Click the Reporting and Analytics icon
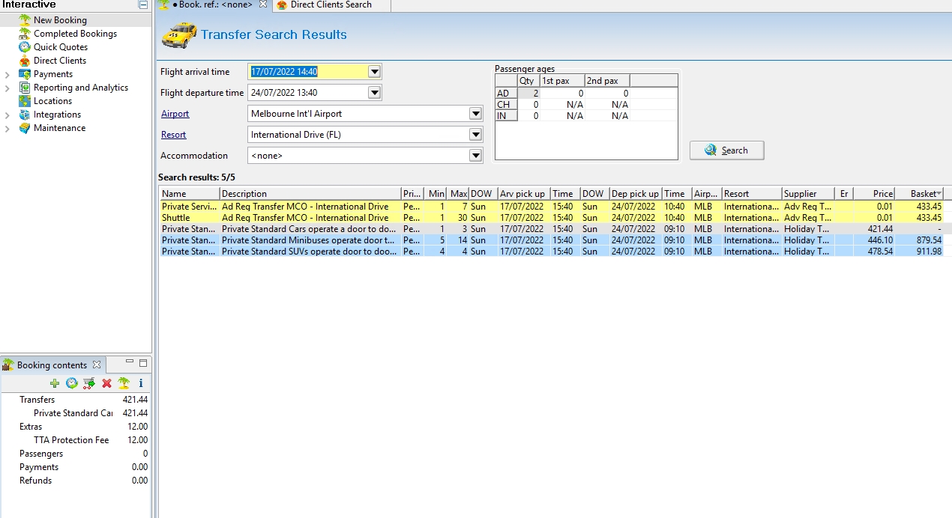The width and height of the screenshot is (952, 518). [x=25, y=88]
